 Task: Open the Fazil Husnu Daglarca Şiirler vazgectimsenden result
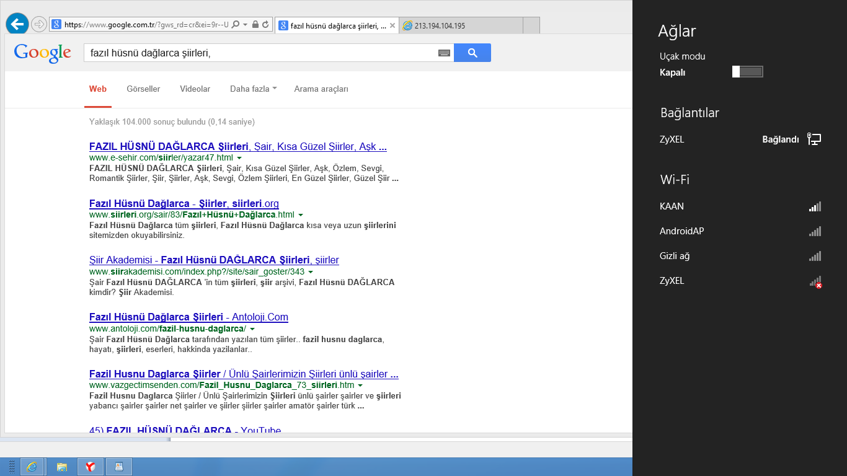pos(244,374)
